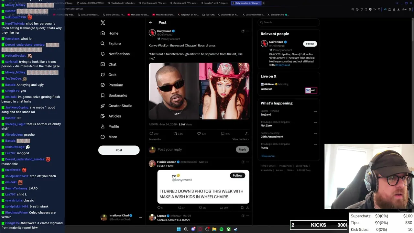Screen dimensions: 414x233
Task: Bookmark the Daily Noud post (2.1K)
Action: [225, 133]
